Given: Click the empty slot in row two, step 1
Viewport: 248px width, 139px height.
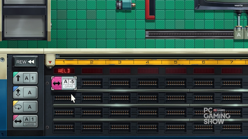Looking at the screenshot, I should 64,98.
